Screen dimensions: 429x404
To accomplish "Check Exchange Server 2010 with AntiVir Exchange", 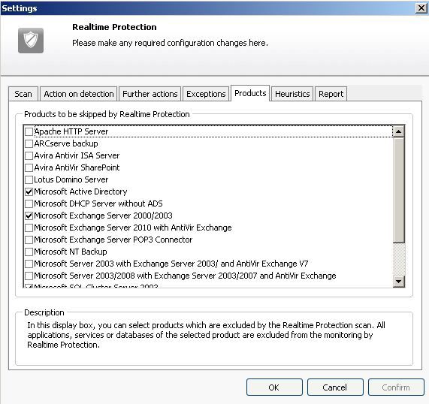I will (29, 228).
